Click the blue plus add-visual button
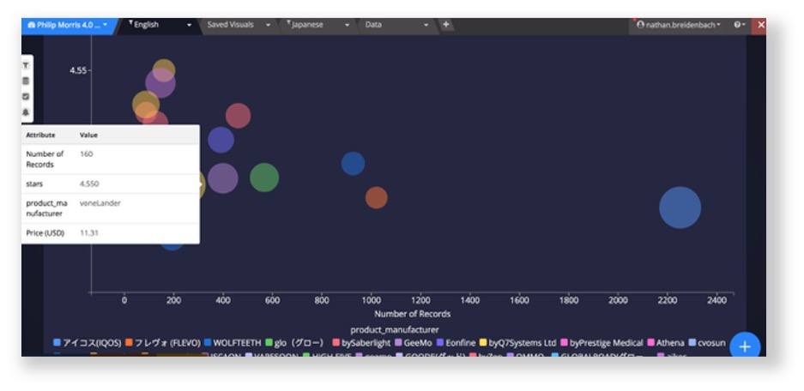The width and height of the screenshot is (804, 391). (x=745, y=347)
